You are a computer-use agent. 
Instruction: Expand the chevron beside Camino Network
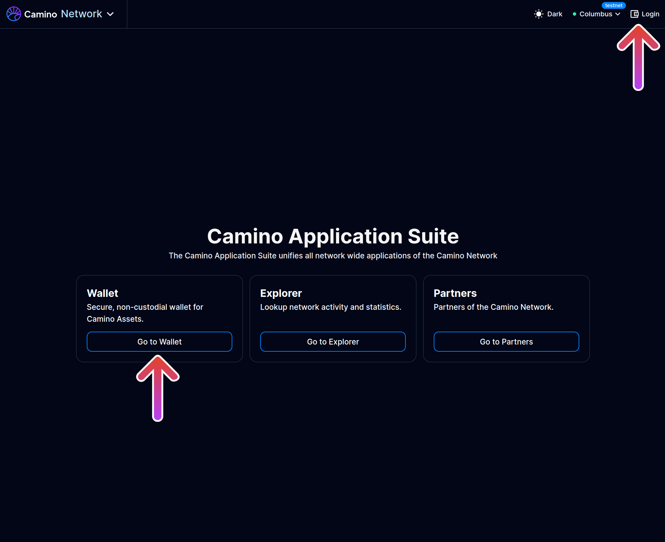[x=110, y=14]
